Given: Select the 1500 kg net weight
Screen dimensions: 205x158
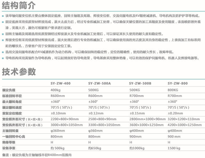Looking at the screenshot, I should 174,148.
